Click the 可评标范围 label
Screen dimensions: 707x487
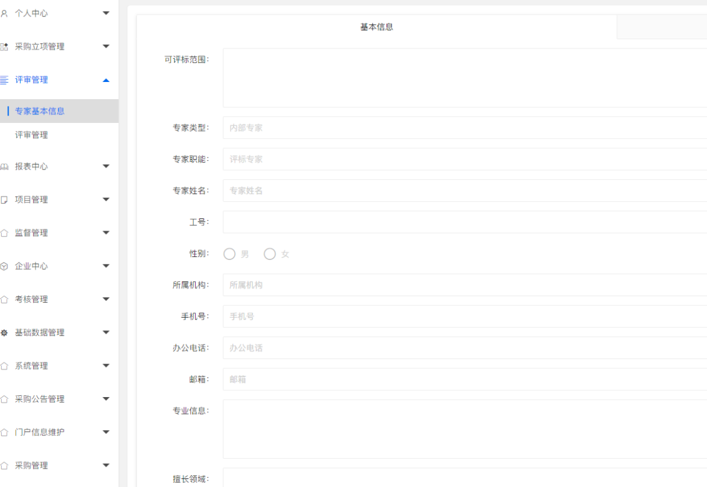(187, 59)
